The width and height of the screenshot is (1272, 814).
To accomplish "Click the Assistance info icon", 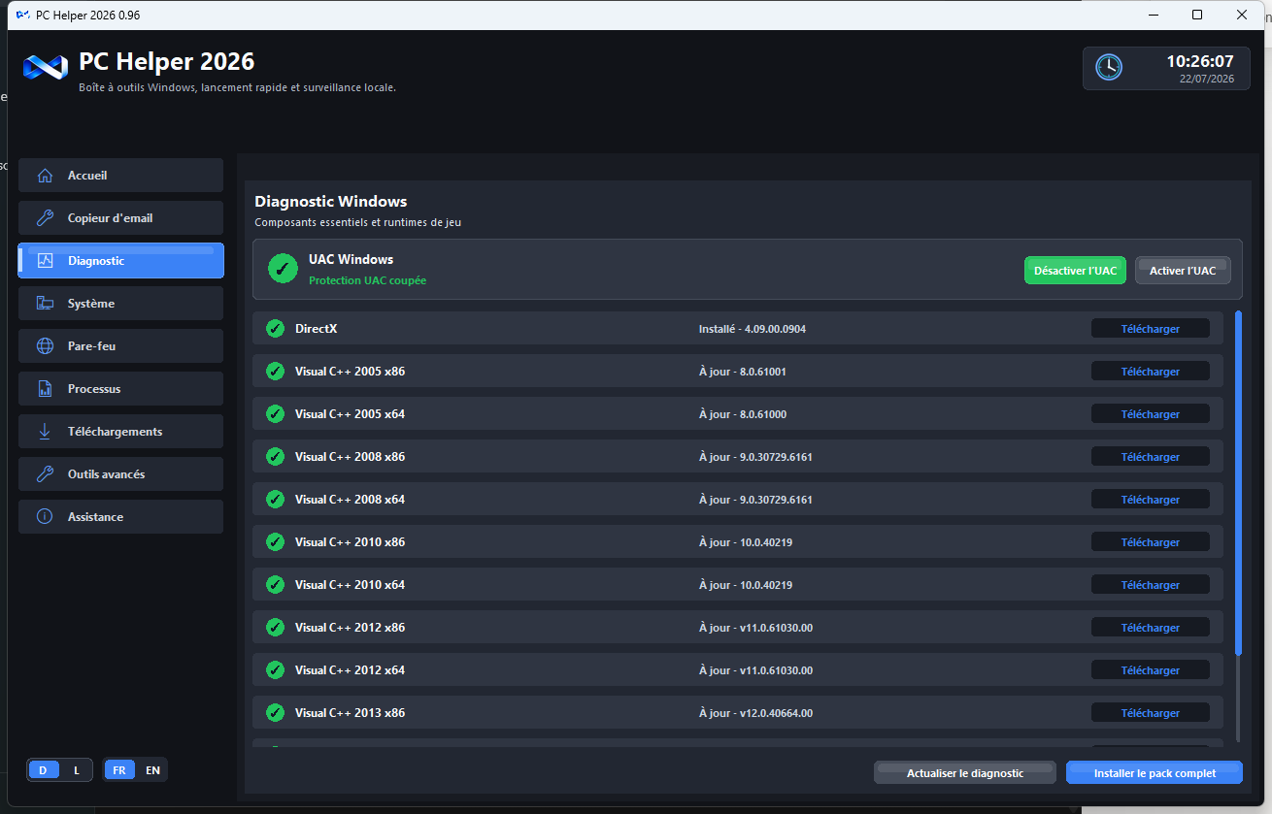I will click(x=45, y=517).
